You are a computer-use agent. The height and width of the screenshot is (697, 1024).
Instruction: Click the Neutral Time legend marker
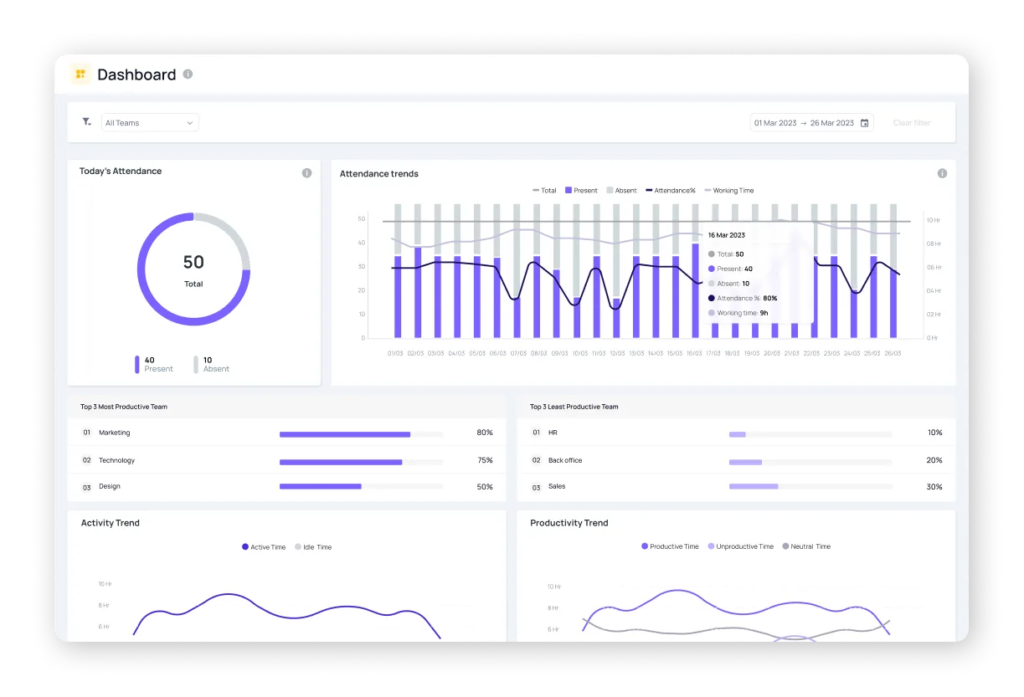785,546
